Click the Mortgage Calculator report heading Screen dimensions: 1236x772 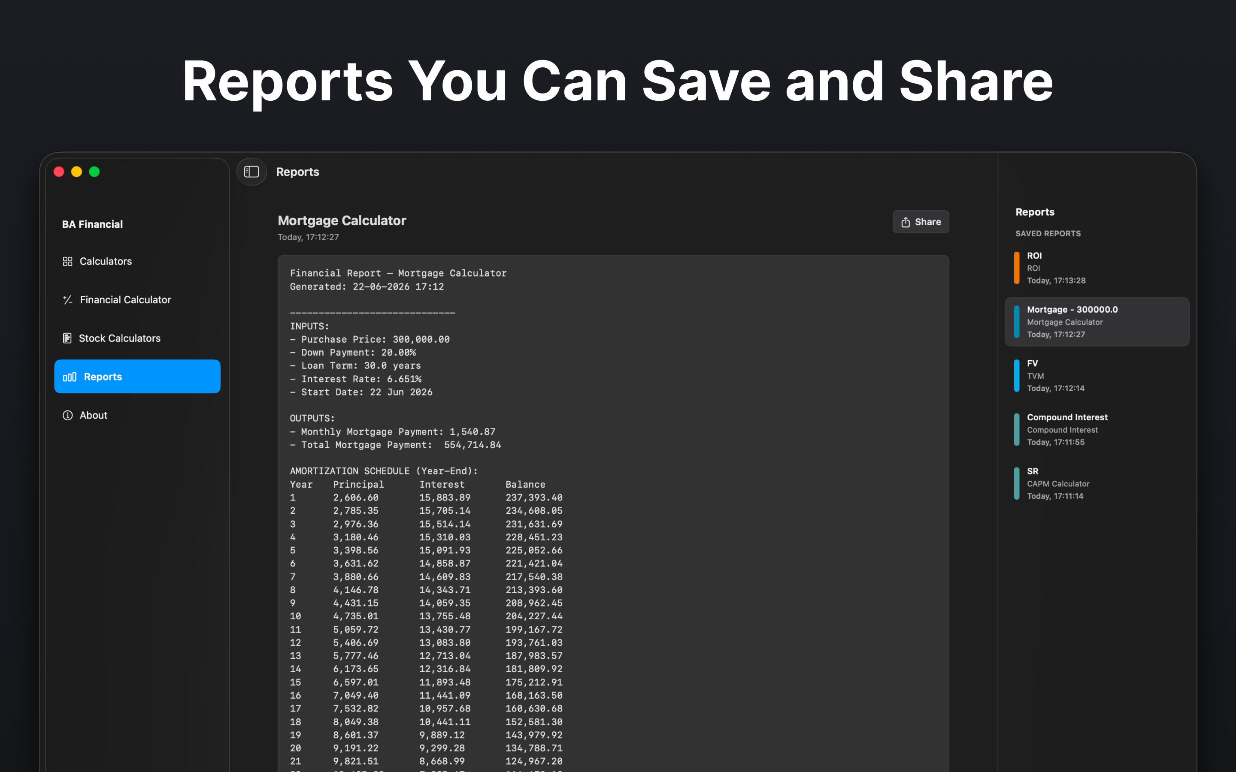[x=342, y=220]
